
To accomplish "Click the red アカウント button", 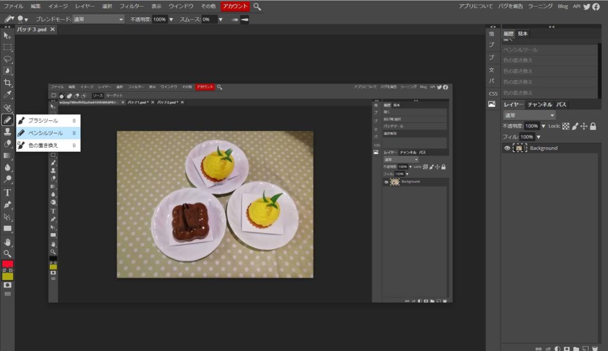I will click(x=235, y=7).
